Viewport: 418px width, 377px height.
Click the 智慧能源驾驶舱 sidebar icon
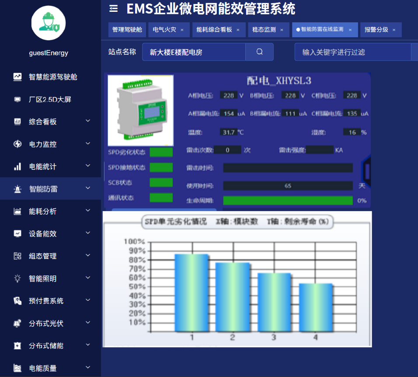(x=17, y=77)
